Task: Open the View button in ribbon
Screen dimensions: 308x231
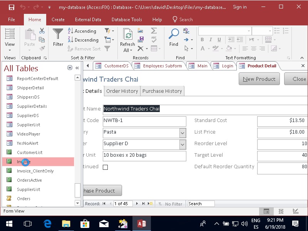Action: tap(10, 40)
